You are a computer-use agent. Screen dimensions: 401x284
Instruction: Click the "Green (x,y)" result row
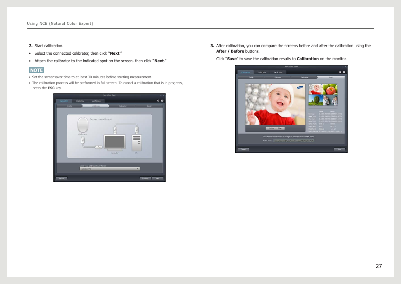click(x=325, y=117)
